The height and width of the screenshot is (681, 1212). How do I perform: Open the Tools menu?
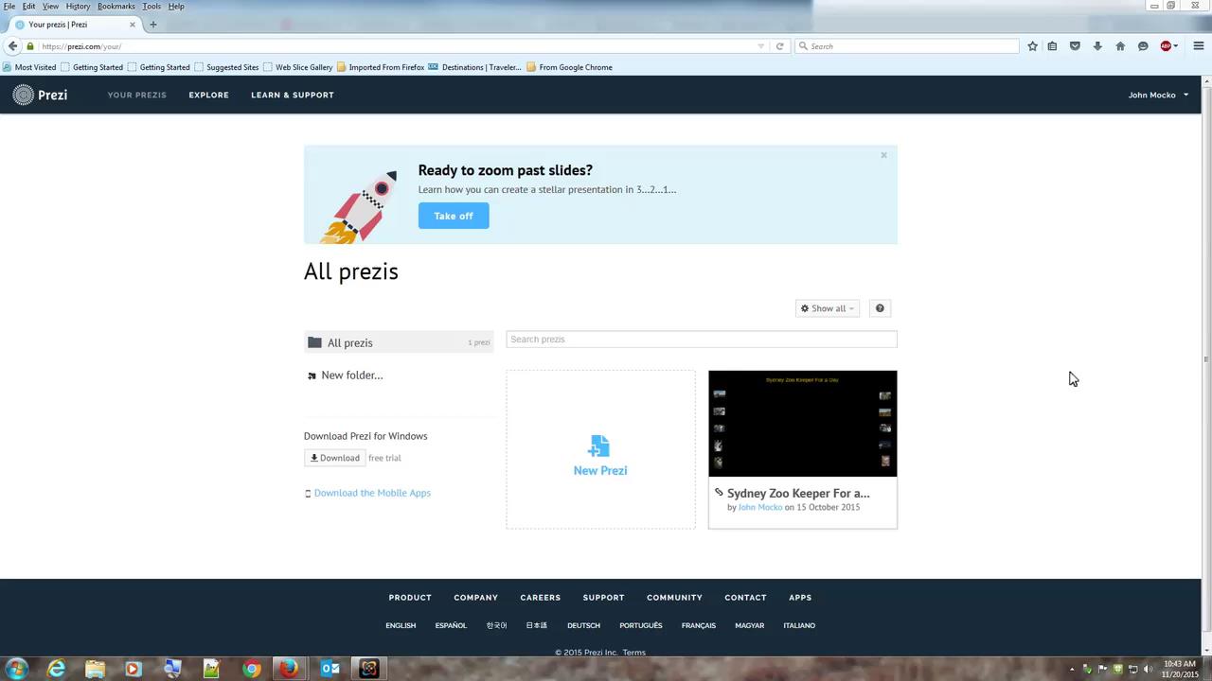click(151, 6)
